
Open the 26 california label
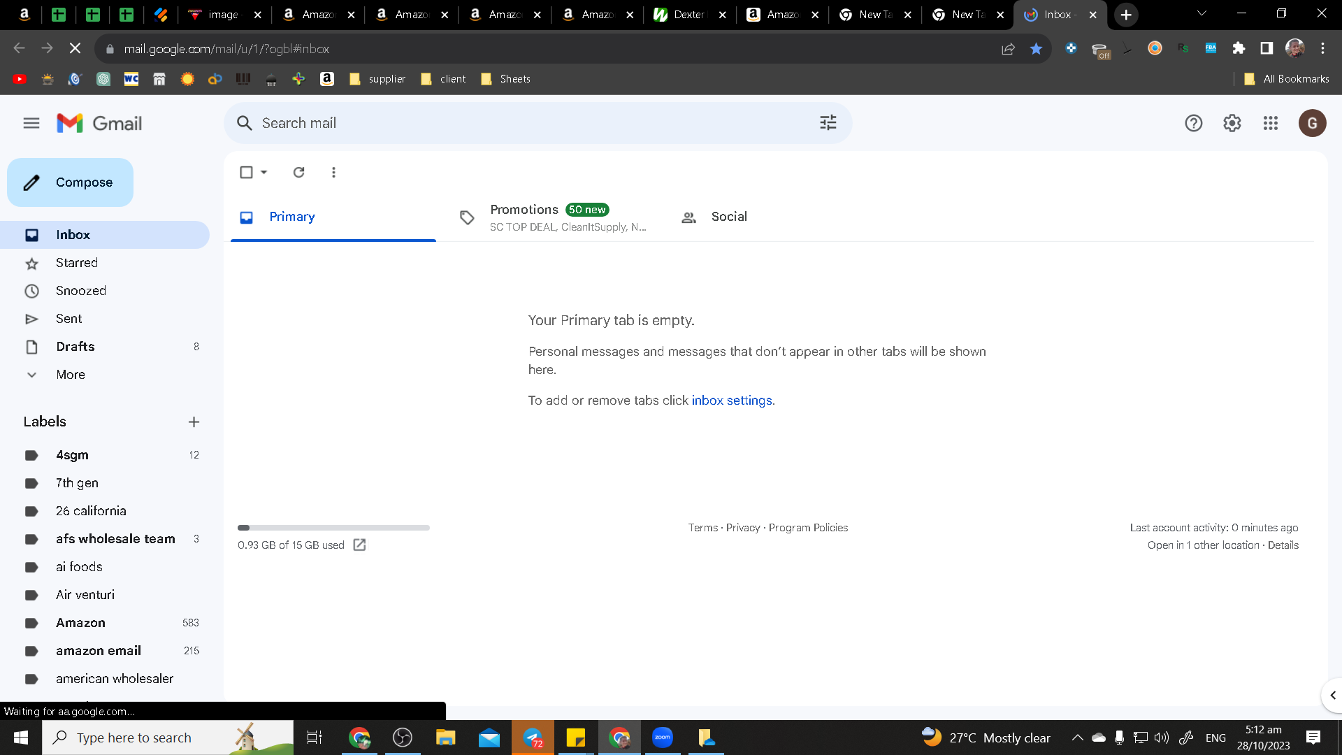[105, 511]
